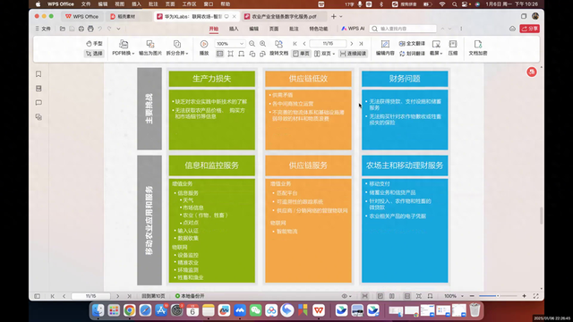This screenshot has height=322, width=573.
Task: Toggle navigation pane icon in status bar
Action: (x=38, y=296)
